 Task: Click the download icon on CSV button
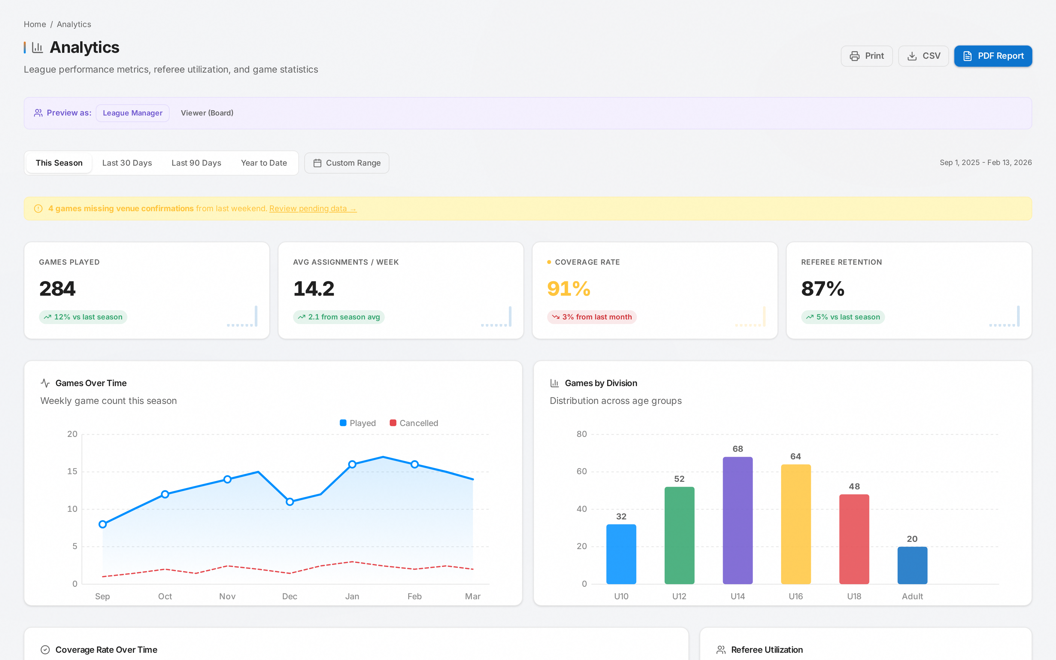coord(912,56)
